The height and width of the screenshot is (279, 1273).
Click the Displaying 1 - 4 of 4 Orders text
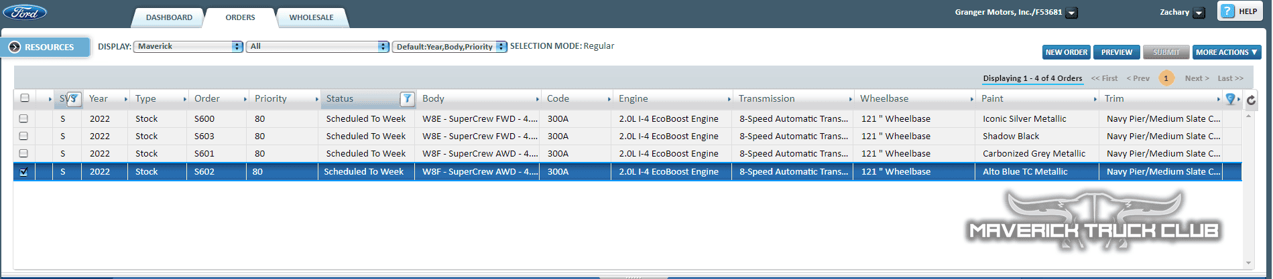[x=1032, y=78]
